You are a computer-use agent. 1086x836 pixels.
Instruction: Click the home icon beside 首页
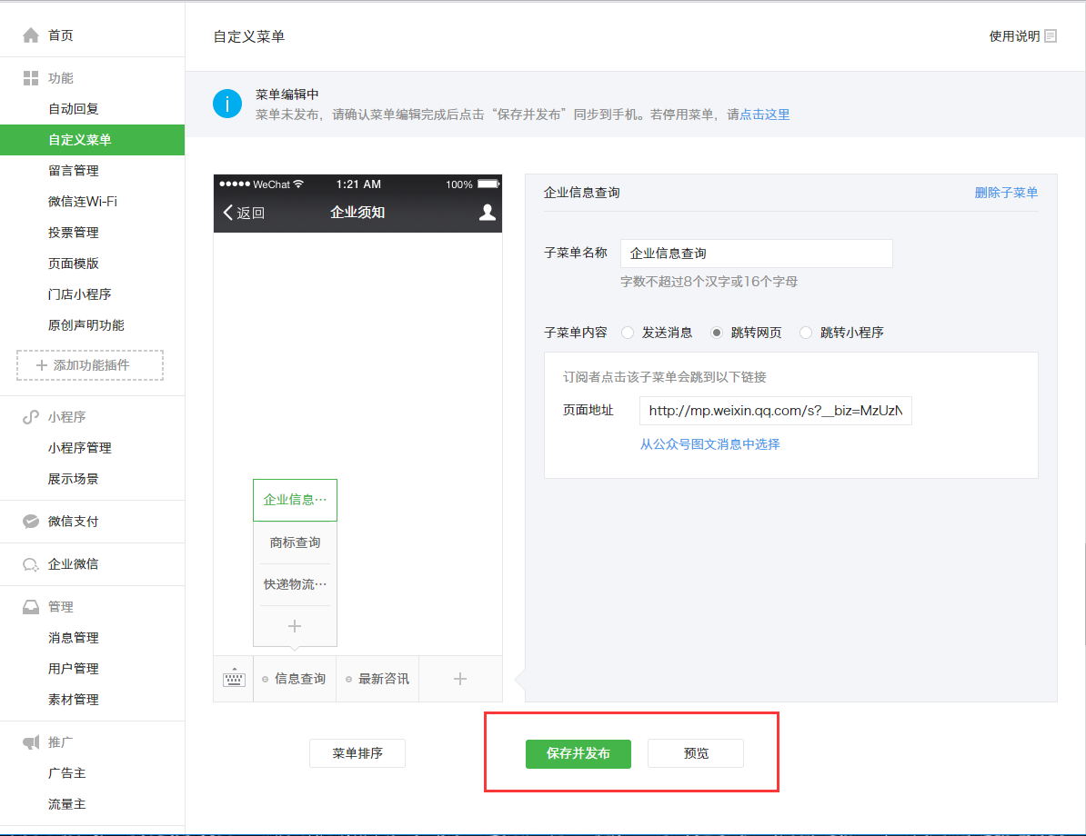[31, 35]
